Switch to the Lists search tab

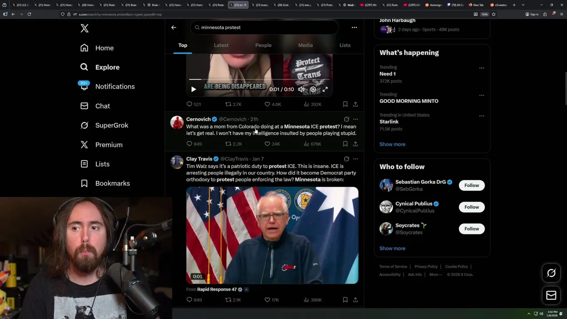click(345, 45)
